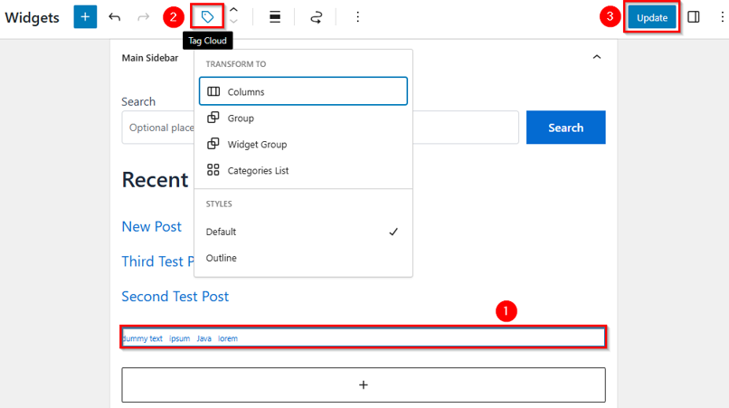Open the editor options menu at top right
Screen dimensions: 729x408
722,17
